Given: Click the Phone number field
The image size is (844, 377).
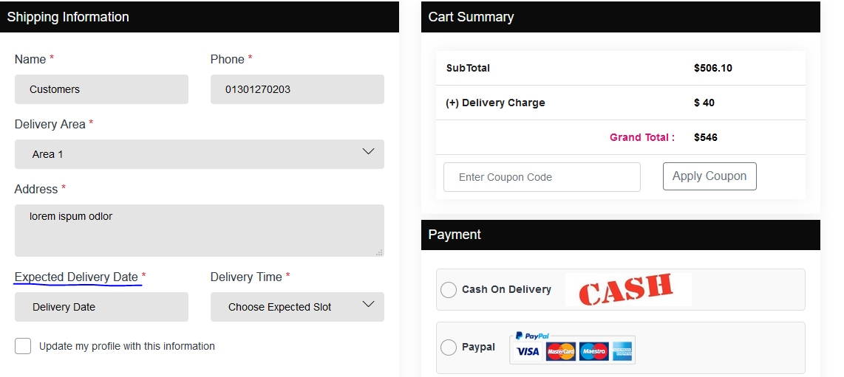Looking at the screenshot, I should (x=297, y=89).
